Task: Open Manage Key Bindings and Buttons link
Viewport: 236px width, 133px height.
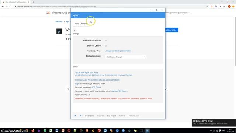Action: click(x=118, y=51)
